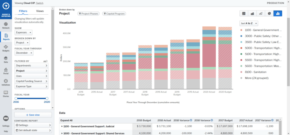The height and width of the screenshot is (135, 290).
Task: Open Fiscal Year Through December dropdown
Action: (24, 53)
